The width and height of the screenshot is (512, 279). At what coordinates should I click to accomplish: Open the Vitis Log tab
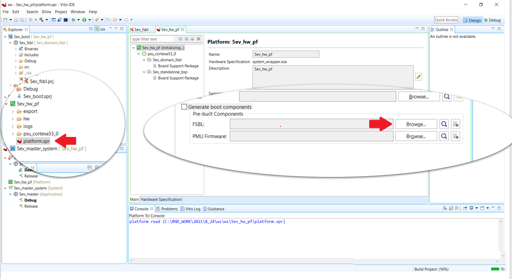pyautogui.click(x=190, y=209)
